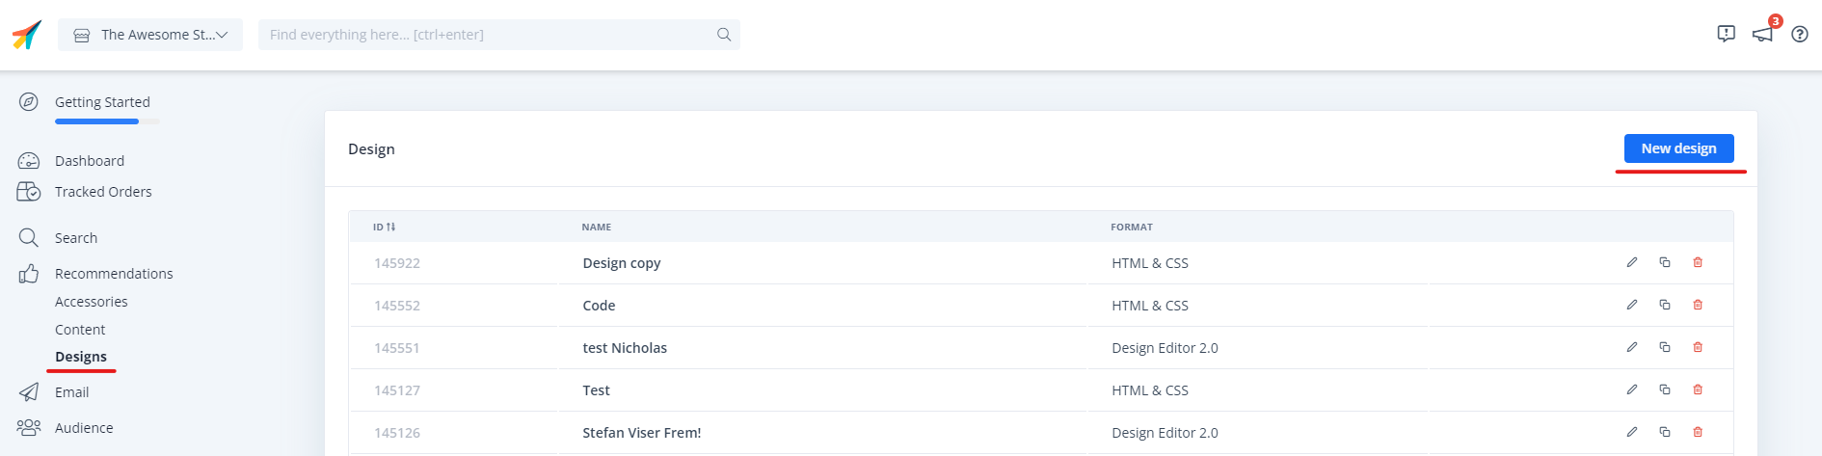
Task: Copy the Stefan Viser Frem! design
Action: click(1665, 432)
